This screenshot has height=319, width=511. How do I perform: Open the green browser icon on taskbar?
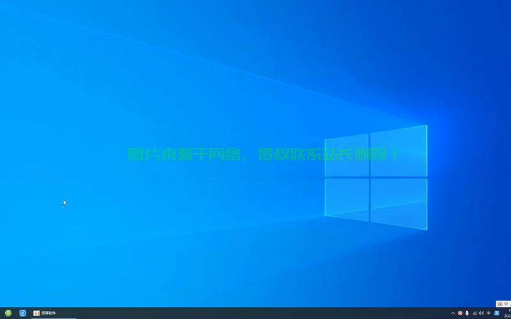click(x=8, y=313)
